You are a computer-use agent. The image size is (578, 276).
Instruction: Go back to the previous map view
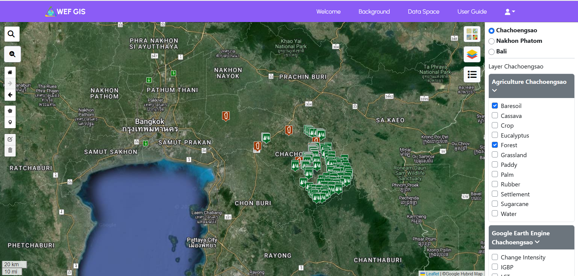click(10, 95)
